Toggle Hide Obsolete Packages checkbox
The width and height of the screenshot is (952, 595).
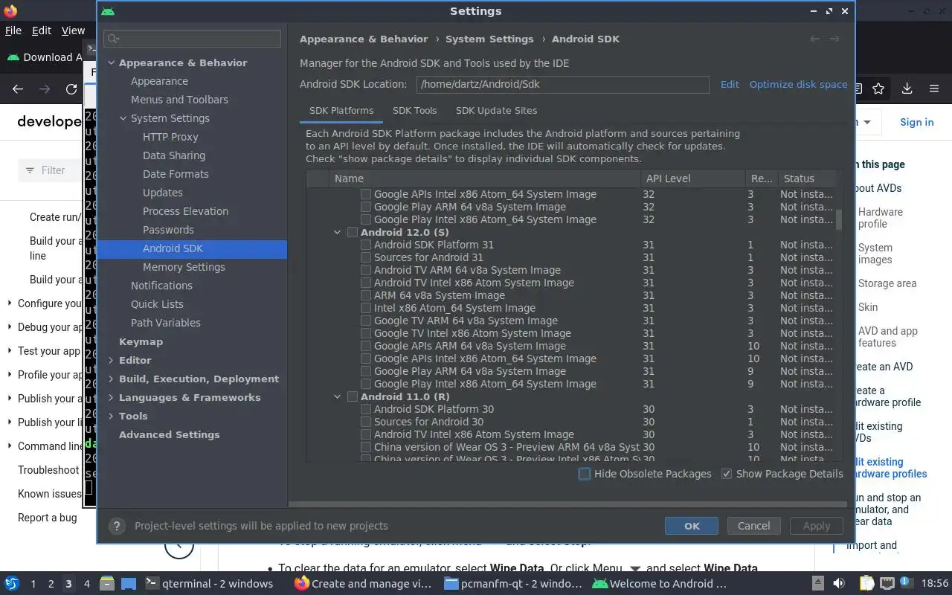(585, 474)
